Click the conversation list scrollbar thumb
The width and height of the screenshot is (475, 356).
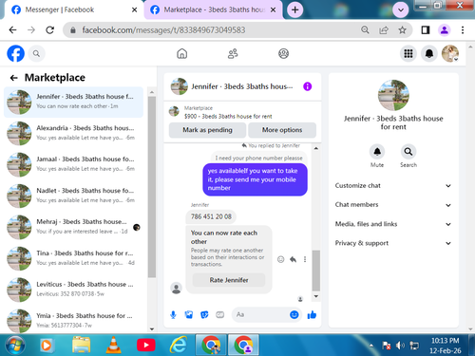[152, 187]
